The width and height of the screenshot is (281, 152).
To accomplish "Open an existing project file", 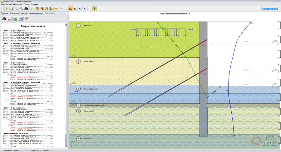I will pyautogui.click(x=7, y=9).
